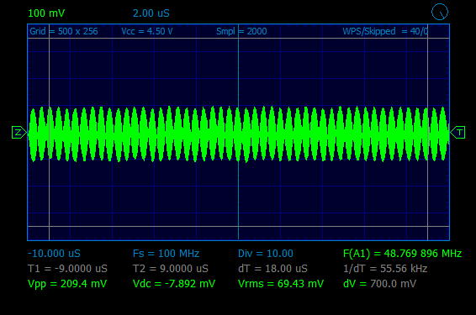Screen dimensions: 476x315
Task: Click the Fs = 100 MHz sample rate
Action: [166, 254]
